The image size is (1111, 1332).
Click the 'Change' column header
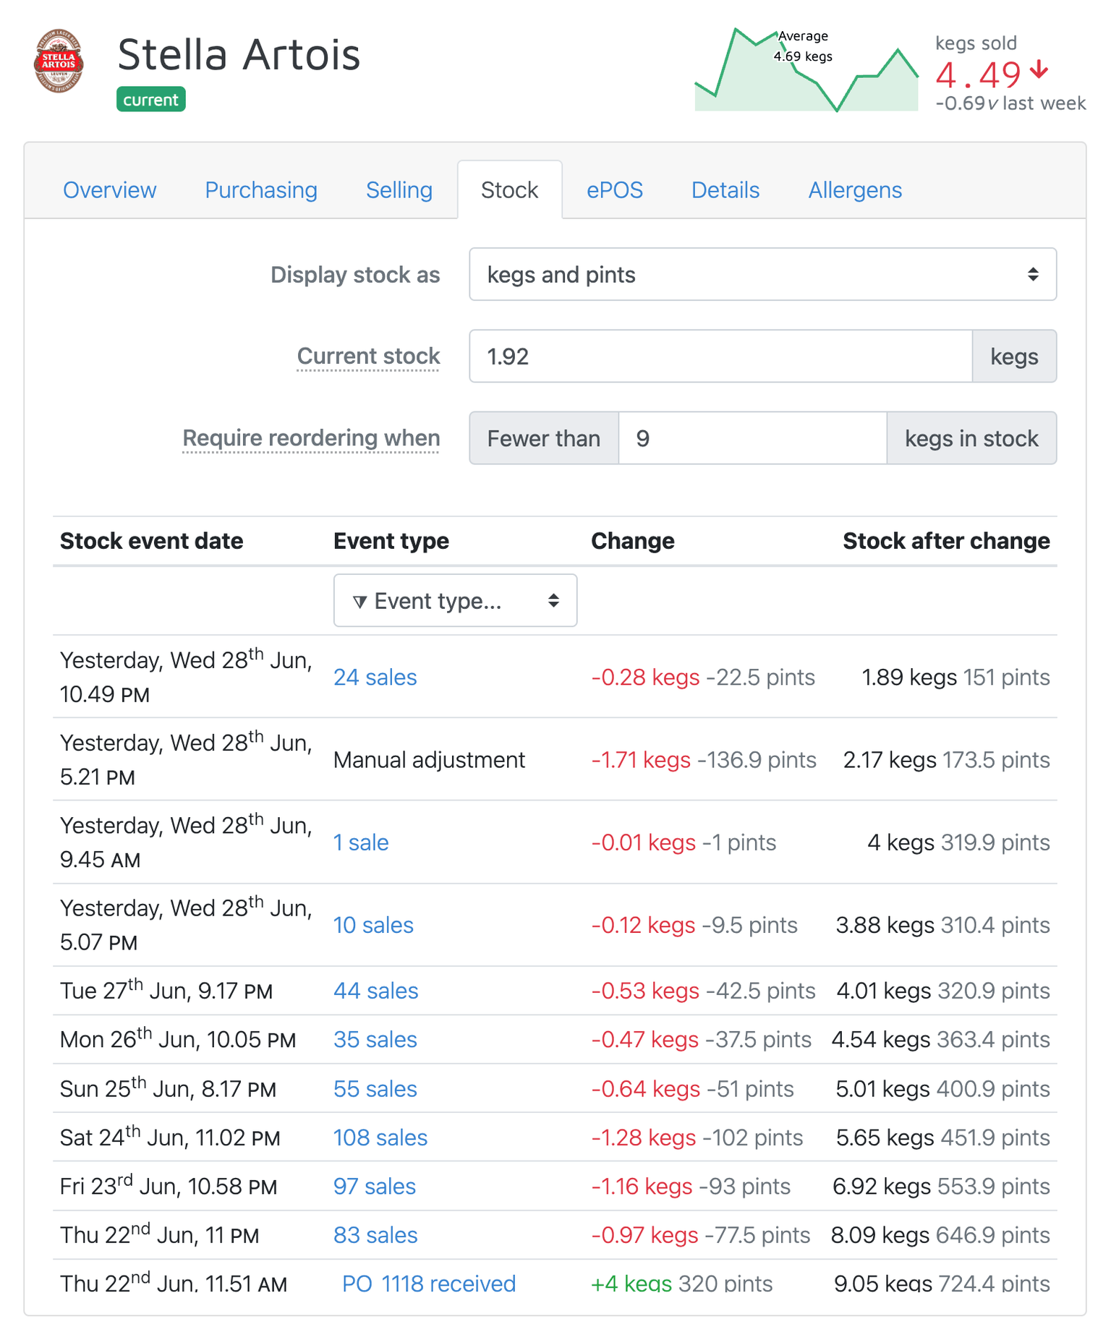tap(633, 541)
